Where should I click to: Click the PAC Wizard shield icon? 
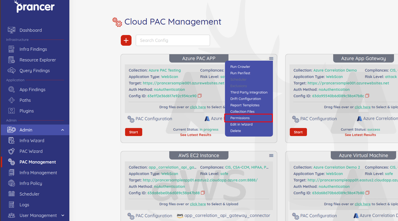(12, 151)
